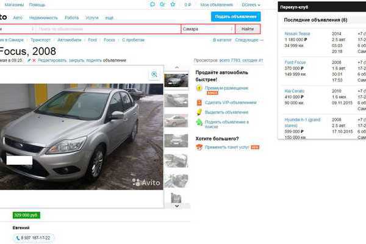Click the notifications icon next to the star
Viewport: 366px width, 244px height.
click(x=162, y=4)
